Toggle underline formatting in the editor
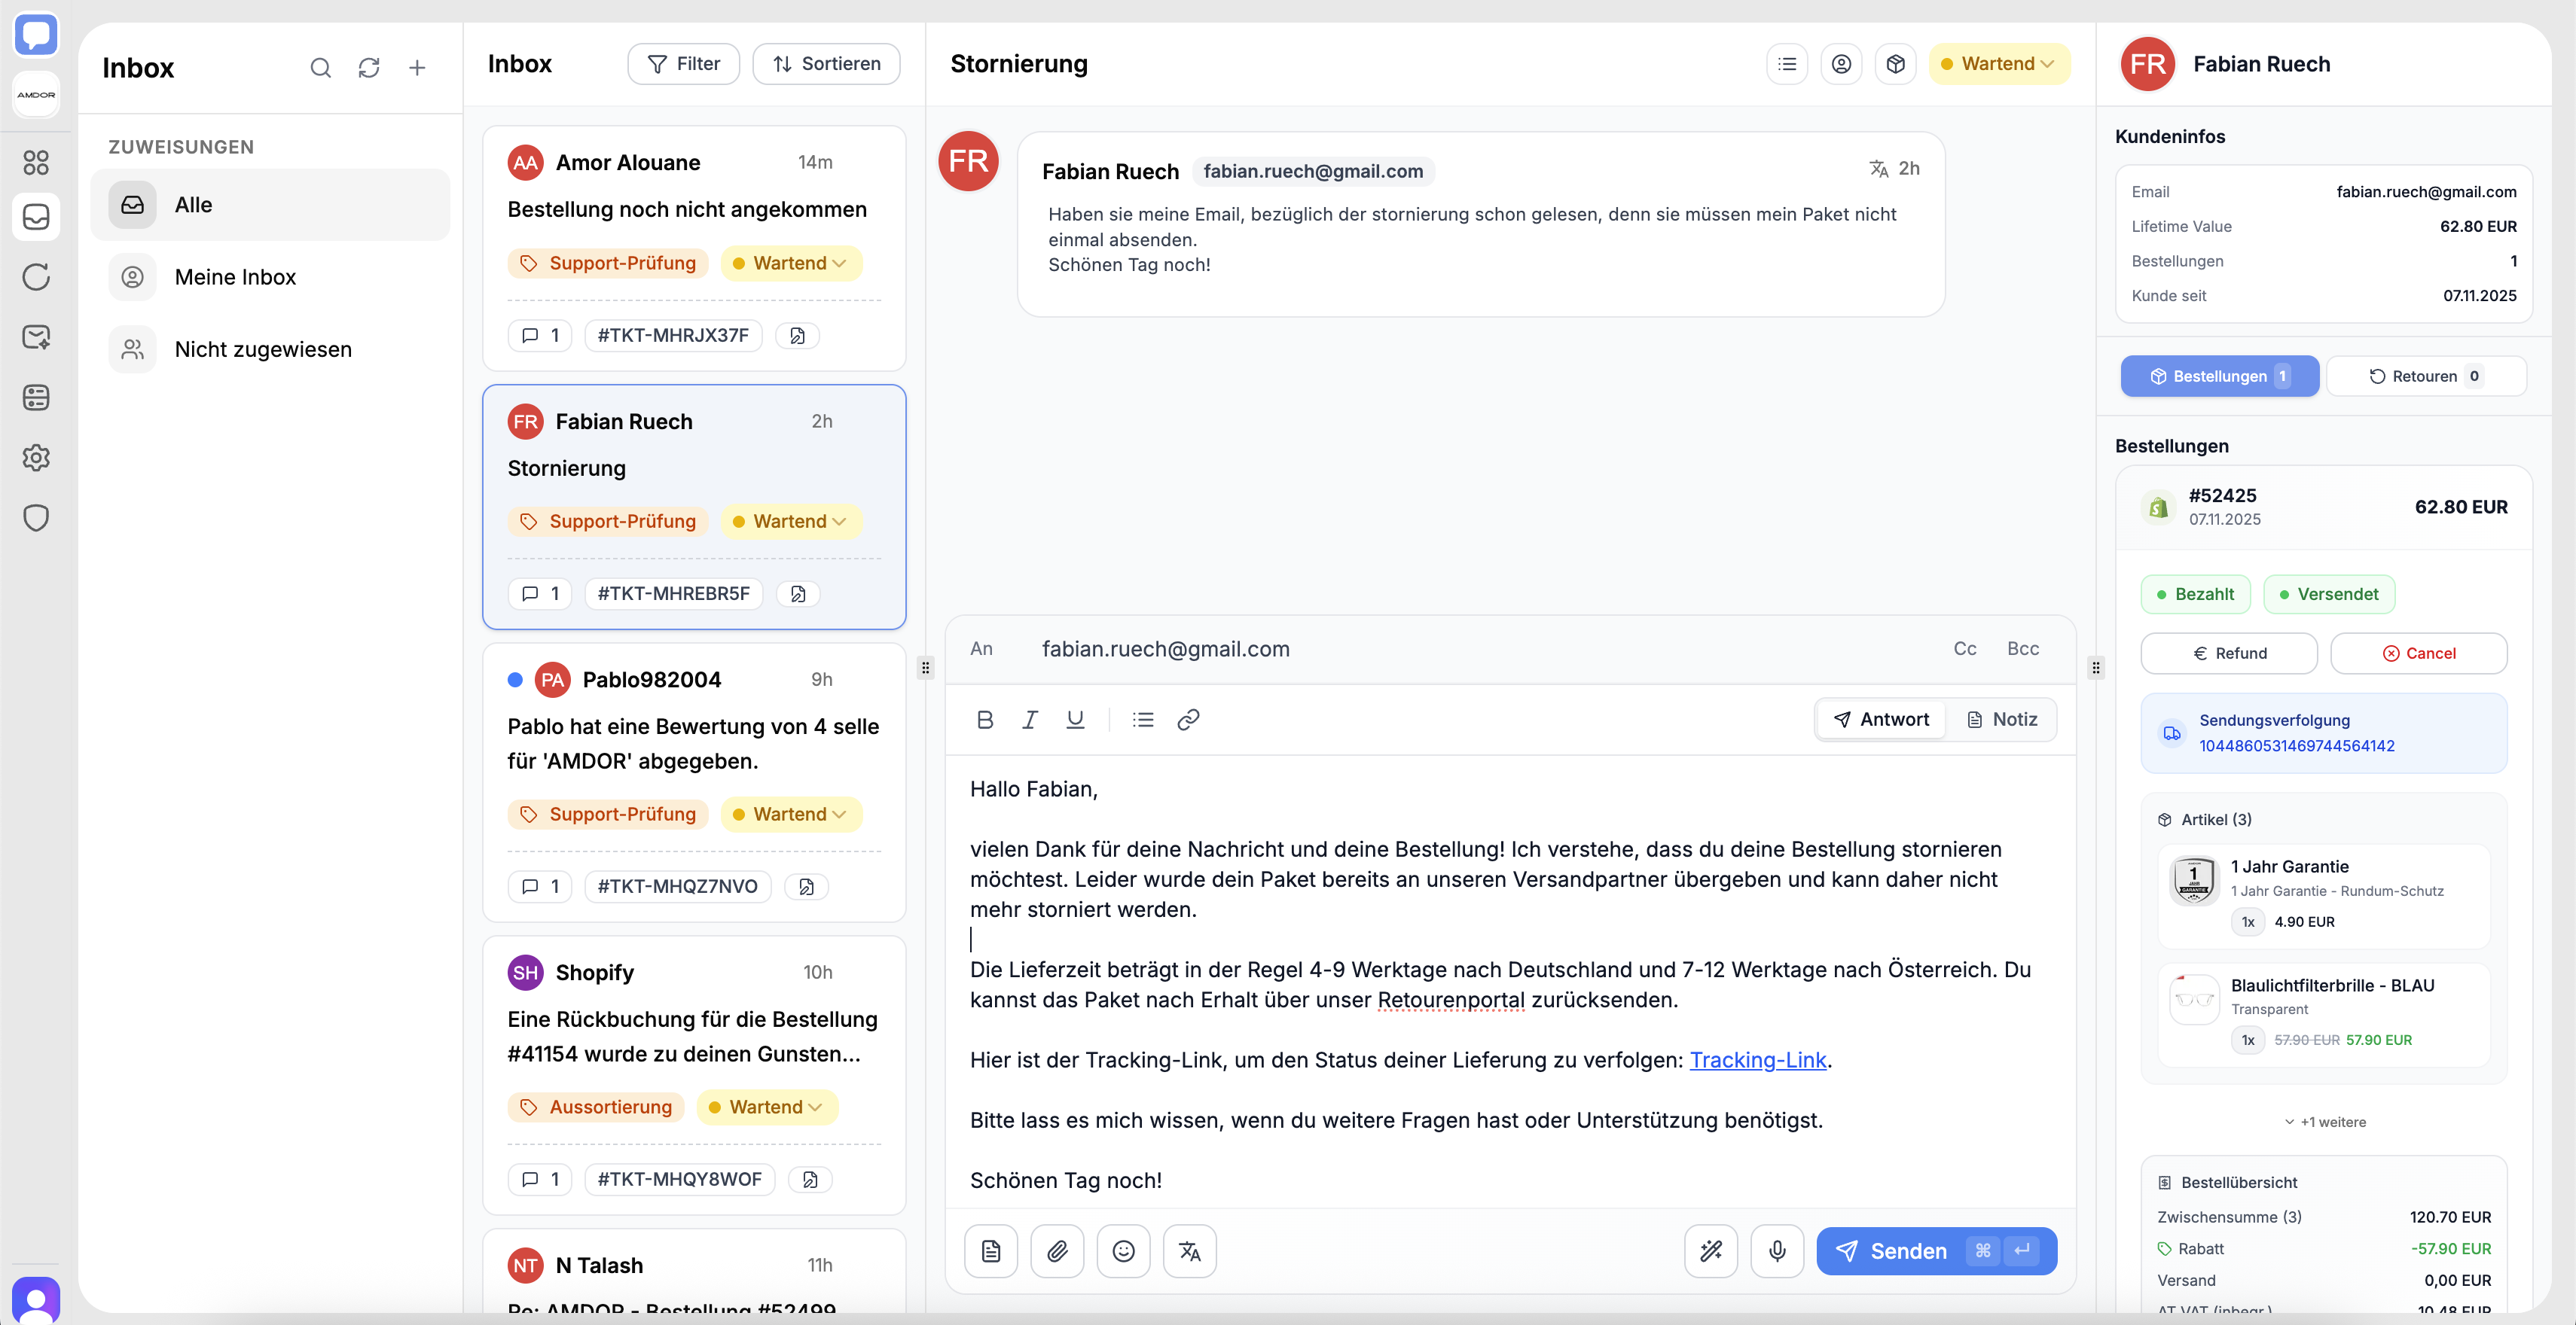The image size is (2576, 1325). [x=1075, y=718]
